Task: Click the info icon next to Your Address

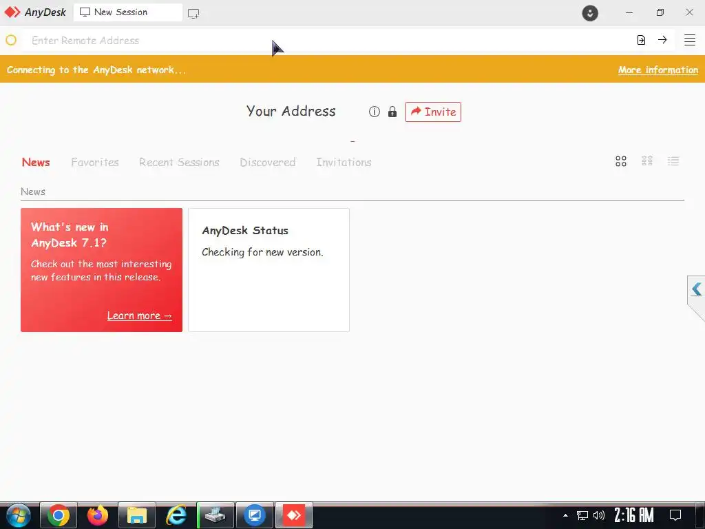Action: click(375, 112)
